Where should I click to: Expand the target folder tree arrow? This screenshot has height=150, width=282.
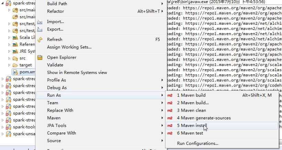tap(9, 65)
